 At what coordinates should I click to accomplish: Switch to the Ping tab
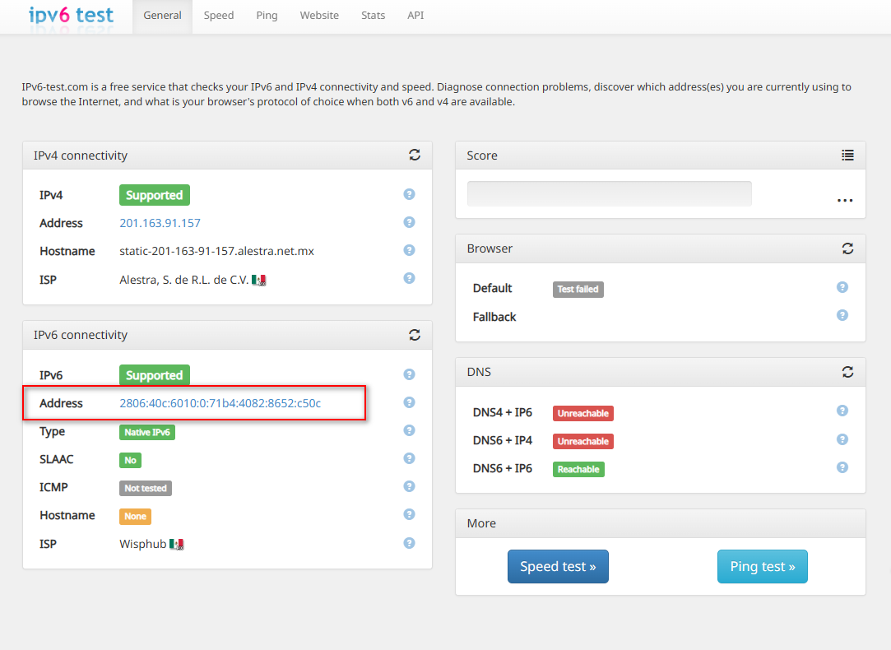coord(267,16)
